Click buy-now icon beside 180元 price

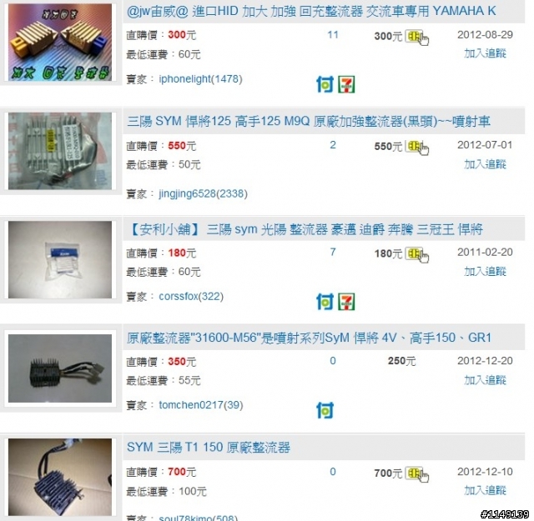pyautogui.click(x=416, y=255)
